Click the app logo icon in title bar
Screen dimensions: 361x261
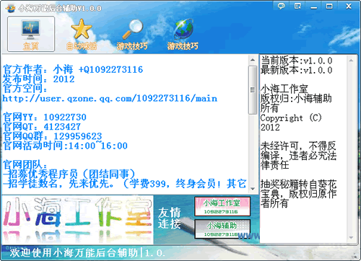[x=10, y=9]
